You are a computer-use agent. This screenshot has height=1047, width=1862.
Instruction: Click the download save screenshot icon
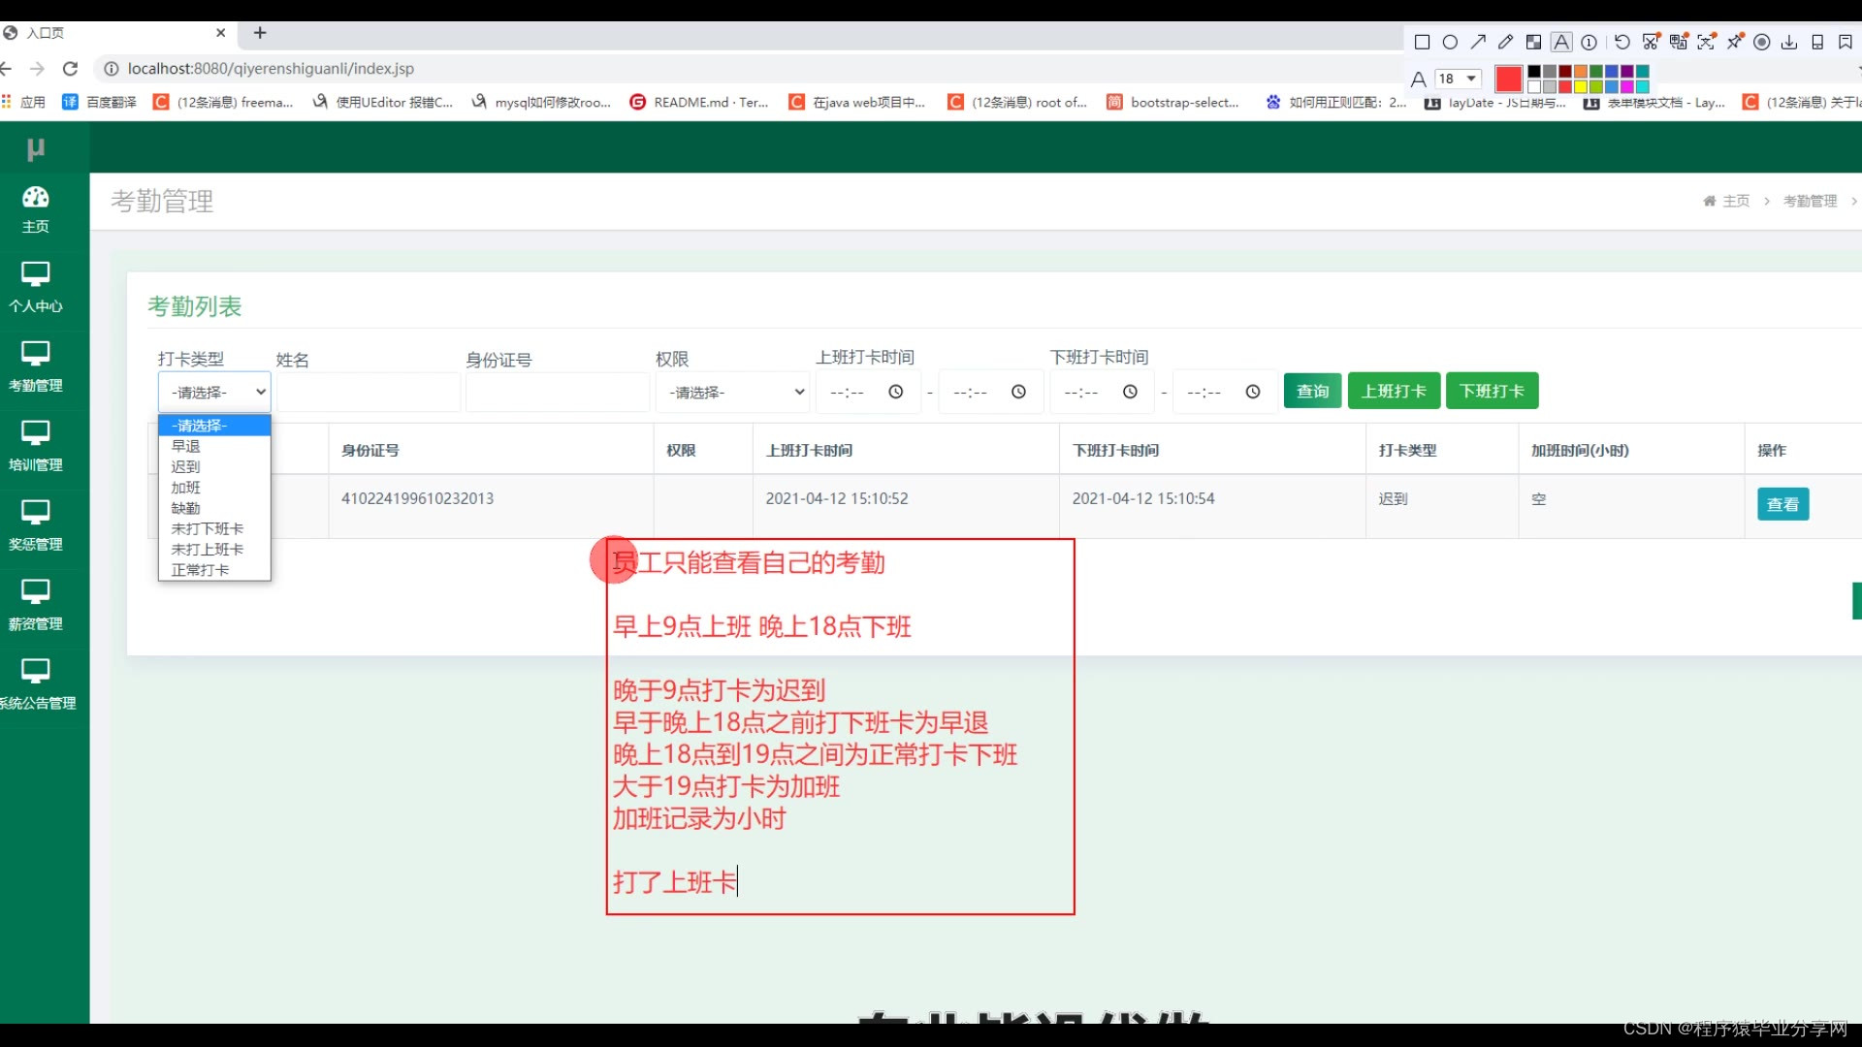click(1789, 42)
